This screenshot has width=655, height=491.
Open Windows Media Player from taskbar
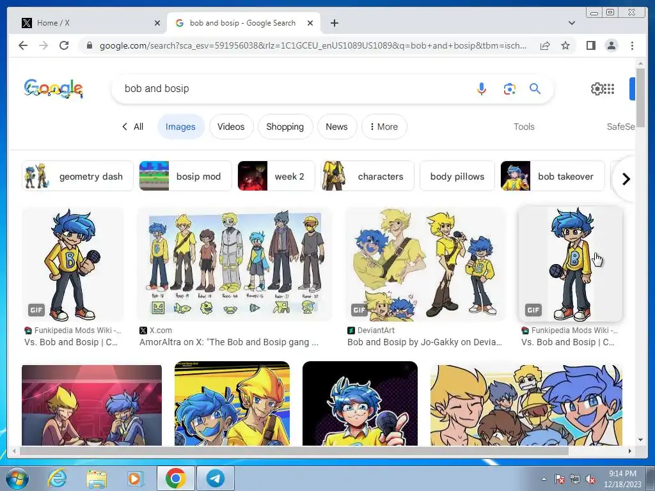pyautogui.click(x=134, y=478)
